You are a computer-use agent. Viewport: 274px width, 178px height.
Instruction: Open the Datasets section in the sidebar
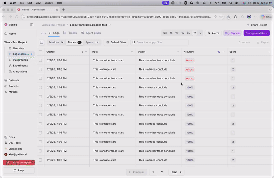point(14,80)
